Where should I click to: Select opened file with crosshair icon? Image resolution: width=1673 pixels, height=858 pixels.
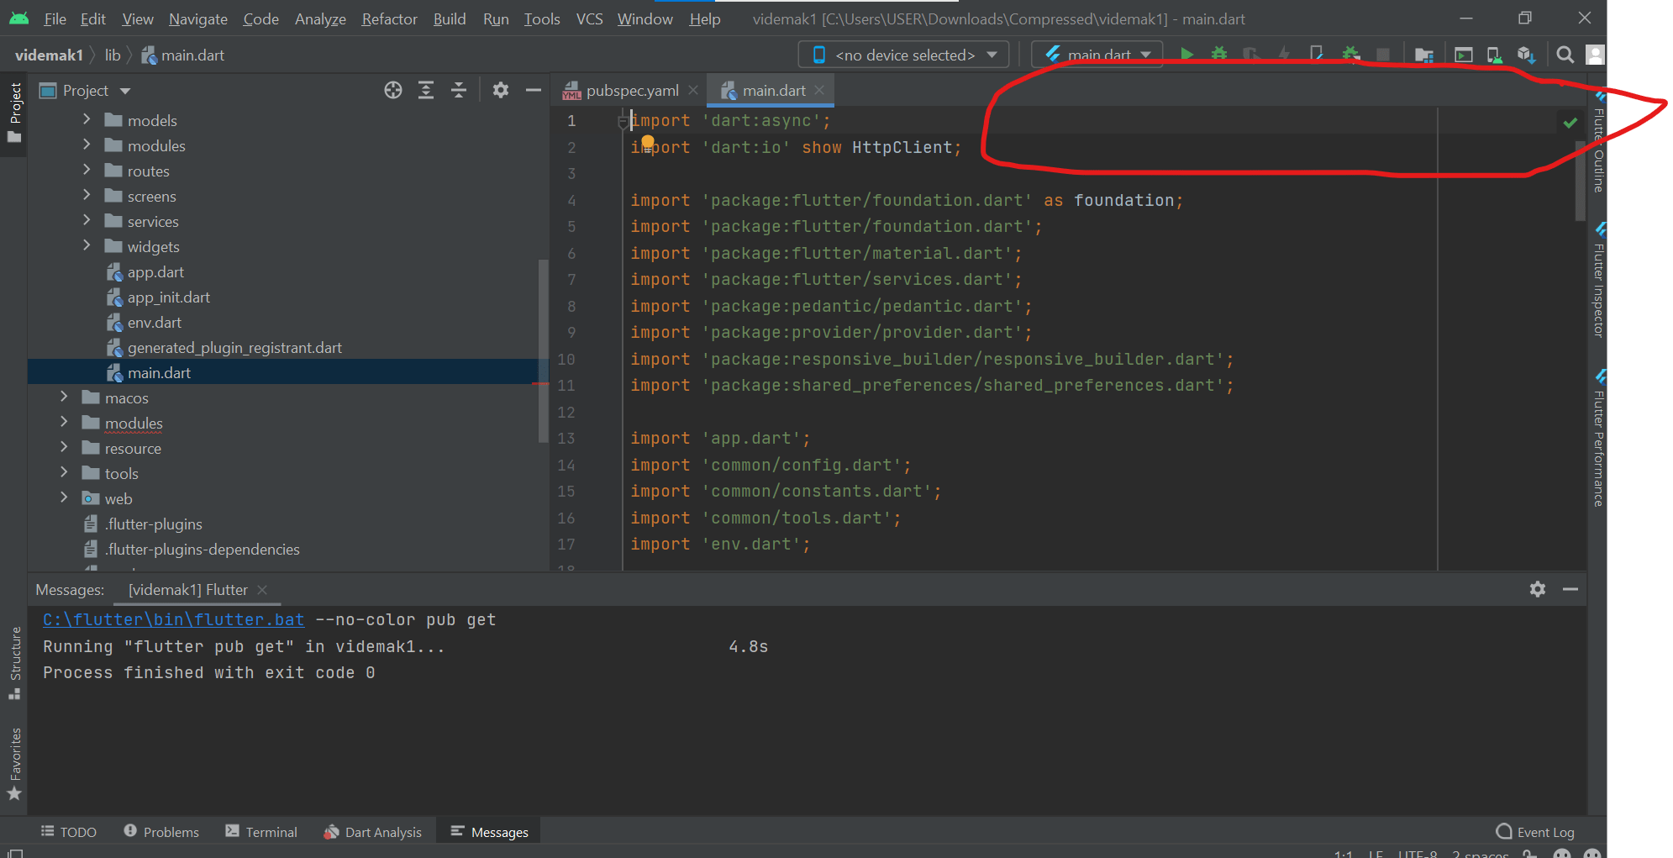(392, 90)
